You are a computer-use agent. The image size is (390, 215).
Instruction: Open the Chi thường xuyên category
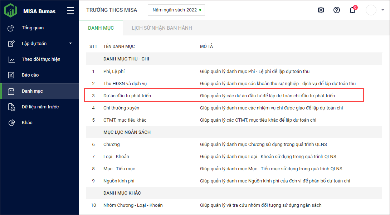(x=121, y=108)
